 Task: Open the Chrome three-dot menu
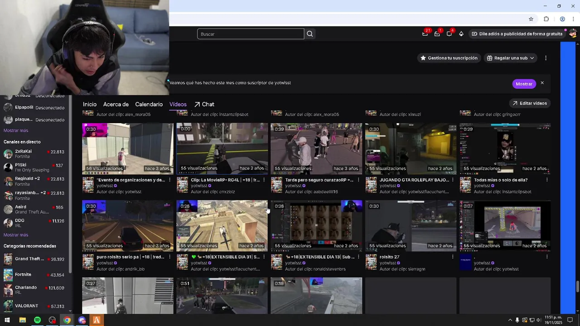tap(573, 19)
